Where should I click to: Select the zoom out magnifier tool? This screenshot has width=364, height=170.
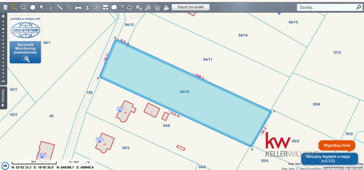23,7
